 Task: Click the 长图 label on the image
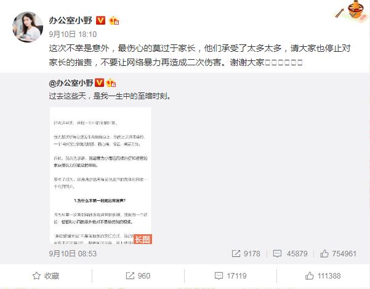point(143,239)
